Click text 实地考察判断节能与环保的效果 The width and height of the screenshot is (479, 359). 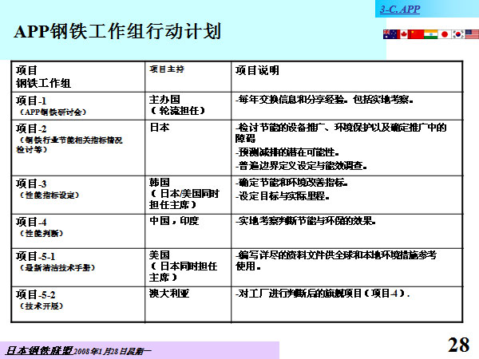(x=306, y=221)
